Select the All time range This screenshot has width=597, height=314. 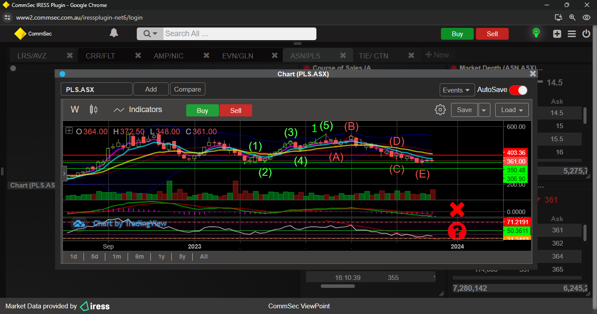point(204,256)
